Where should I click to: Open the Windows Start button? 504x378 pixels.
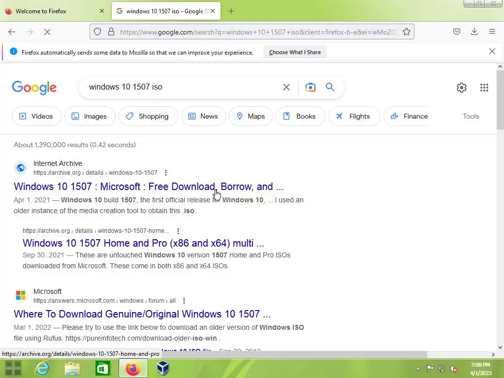[x=13, y=368]
